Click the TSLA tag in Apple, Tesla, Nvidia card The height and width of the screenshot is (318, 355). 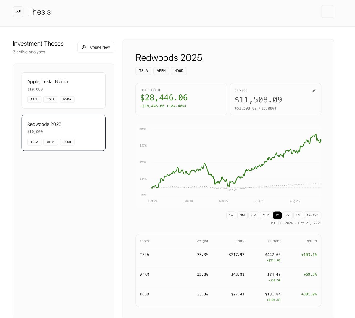(51, 99)
